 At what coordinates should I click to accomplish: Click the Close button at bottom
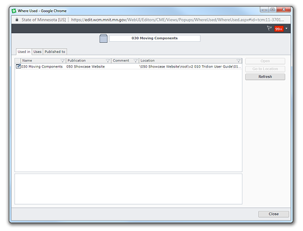click(x=273, y=214)
